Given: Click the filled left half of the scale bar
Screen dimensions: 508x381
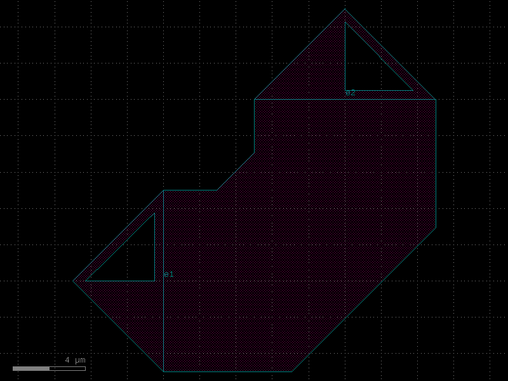Looking at the screenshot, I should (x=32, y=368).
